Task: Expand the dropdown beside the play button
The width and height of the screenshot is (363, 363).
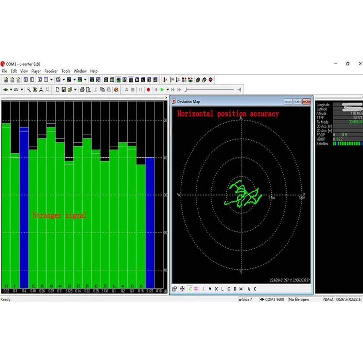Action: (168, 90)
